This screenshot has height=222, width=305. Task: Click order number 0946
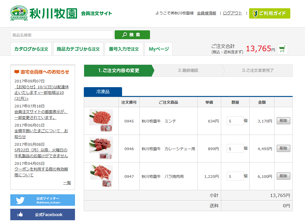click(129, 149)
